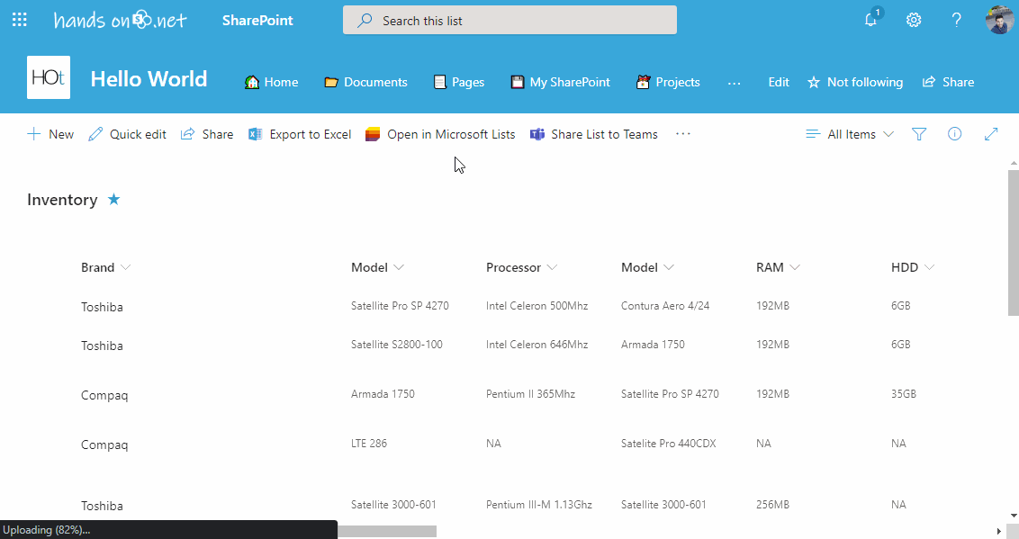Open the command bar overflow ellipsis

[x=683, y=134]
